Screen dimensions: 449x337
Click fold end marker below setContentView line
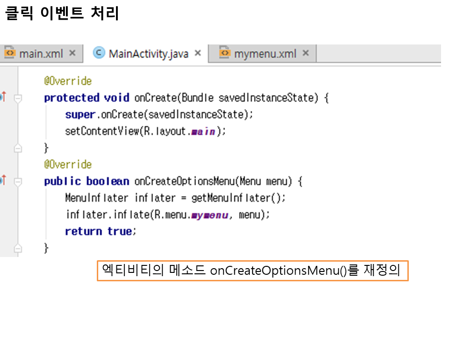[x=18, y=148]
